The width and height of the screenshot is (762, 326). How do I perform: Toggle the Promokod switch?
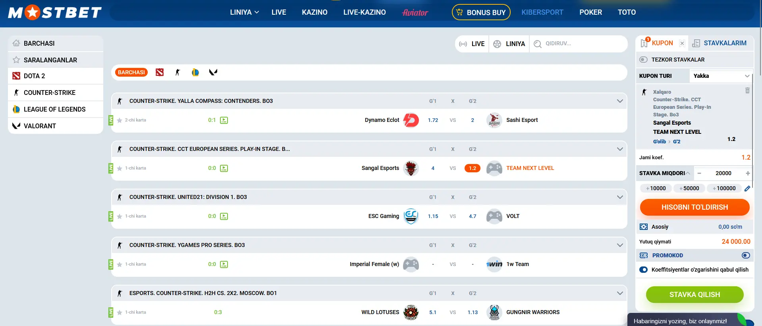click(x=746, y=255)
